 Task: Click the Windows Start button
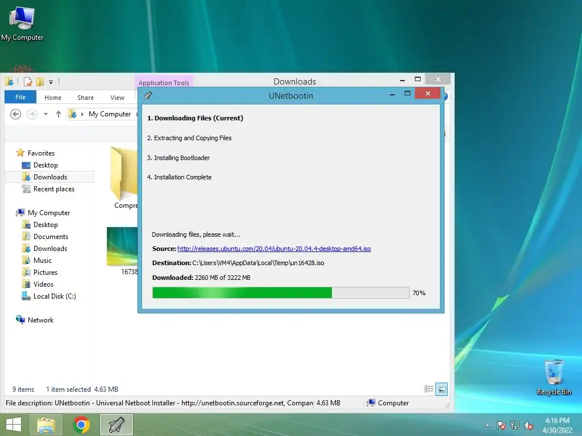[x=14, y=425]
